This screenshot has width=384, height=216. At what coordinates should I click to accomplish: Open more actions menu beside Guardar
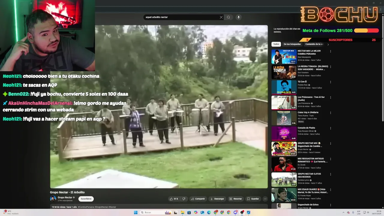(265, 199)
